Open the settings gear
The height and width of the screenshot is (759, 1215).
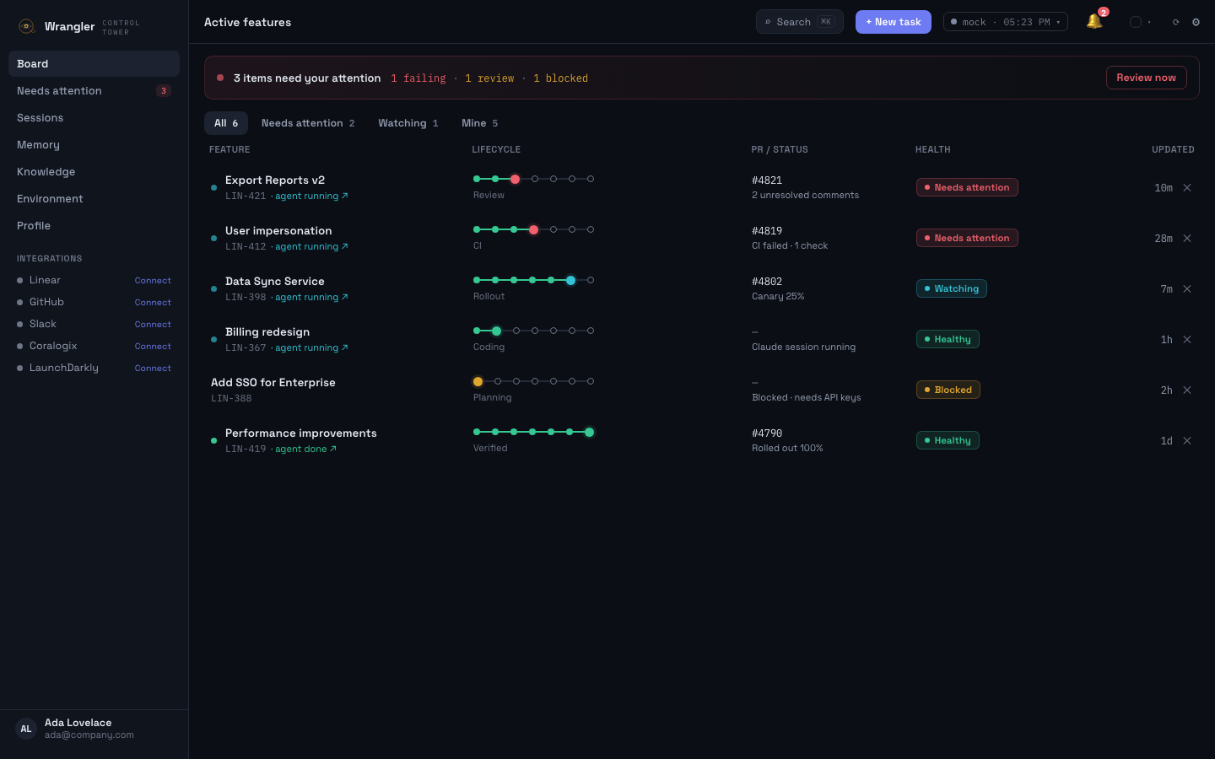pyautogui.click(x=1196, y=22)
